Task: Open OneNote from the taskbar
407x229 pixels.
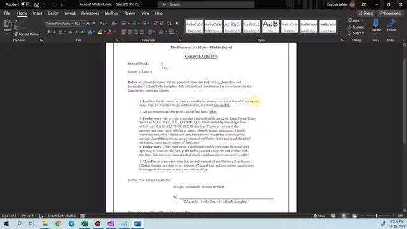Action: pos(111,223)
